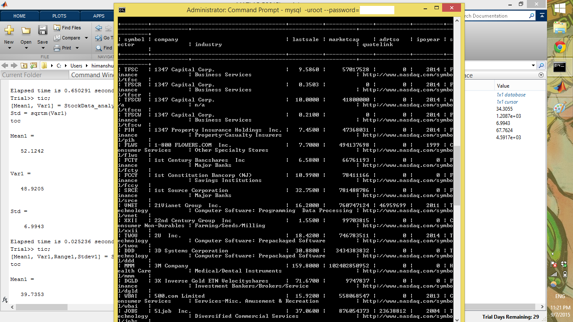This screenshot has height=322, width=573.
Task: Click the Print button in MATLAB
Action: pyautogui.click(x=63, y=48)
